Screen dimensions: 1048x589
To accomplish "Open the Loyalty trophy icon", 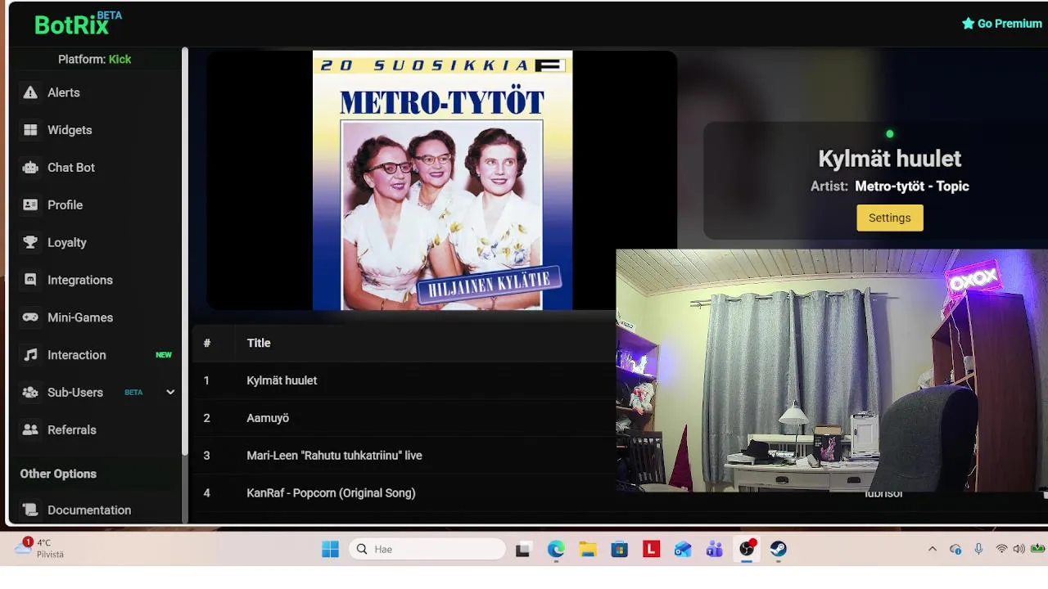I will point(30,242).
